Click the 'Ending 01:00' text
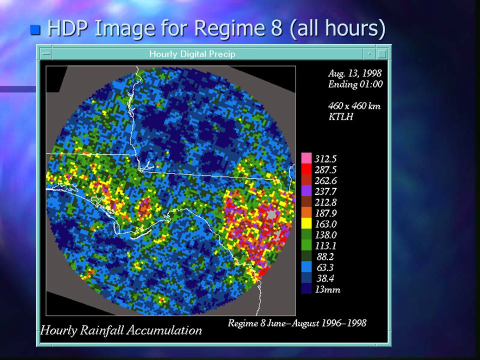480x360 pixels. (x=355, y=84)
